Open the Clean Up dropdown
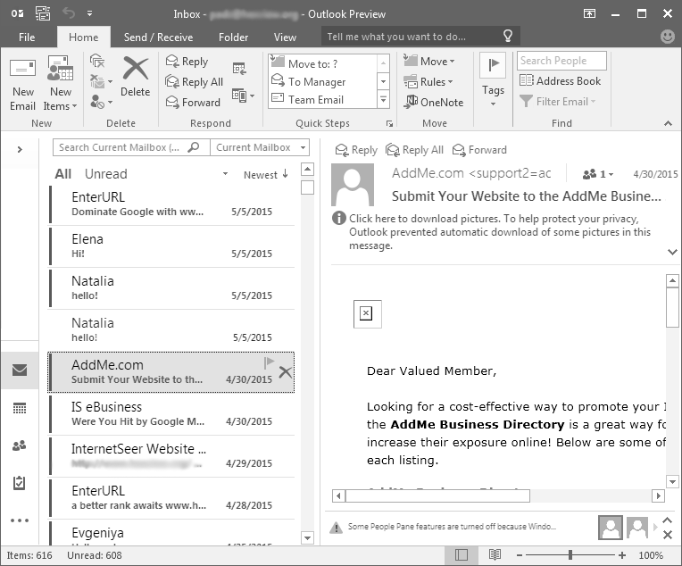 pos(101,81)
